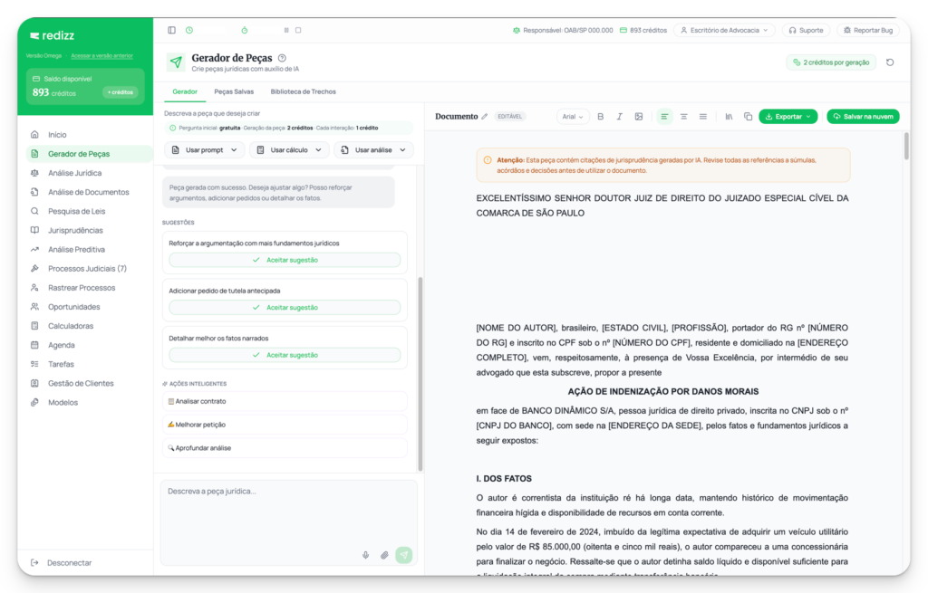Click the microphone icon in the prompt box

(366, 555)
